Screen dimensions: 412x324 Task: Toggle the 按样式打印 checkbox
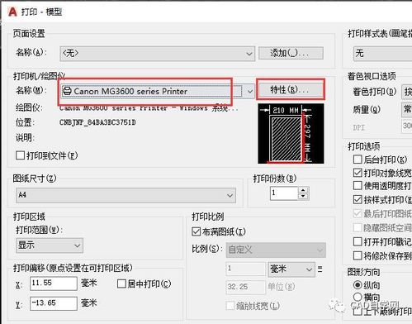pyautogui.click(x=358, y=199)
